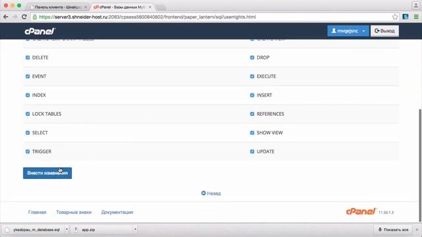The height and width of the screenshot is (237, 422).
Task: Click the cPanel logo in header
Action: (40, 31)
